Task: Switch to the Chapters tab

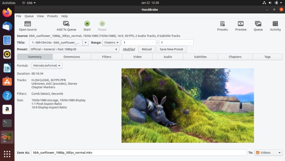Action: pos(235,57)
